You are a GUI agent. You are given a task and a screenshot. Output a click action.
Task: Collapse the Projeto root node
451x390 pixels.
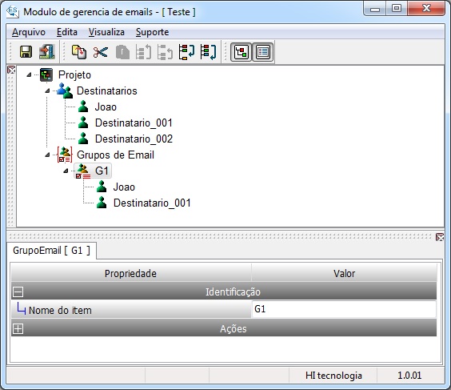pos(29,75)
